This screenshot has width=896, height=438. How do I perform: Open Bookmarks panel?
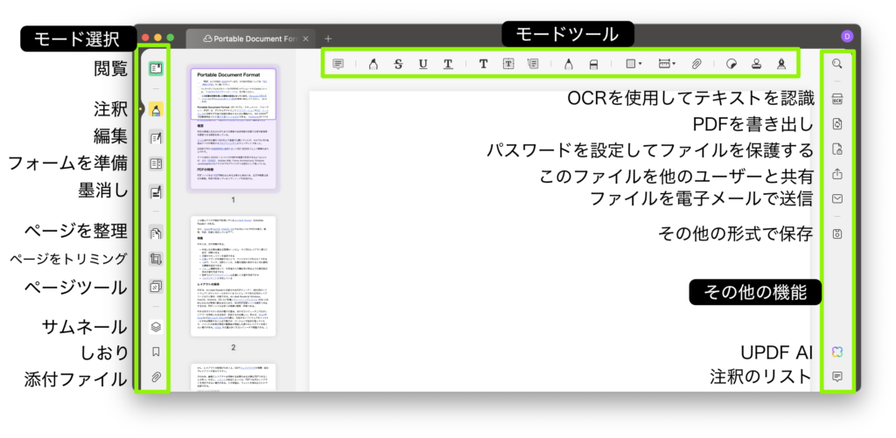(156, 351)
